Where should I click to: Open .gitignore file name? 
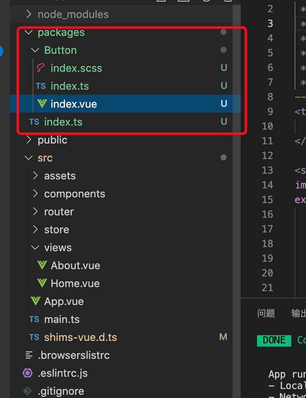61,391
